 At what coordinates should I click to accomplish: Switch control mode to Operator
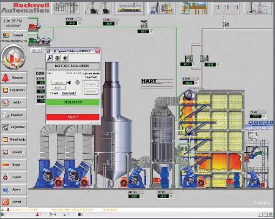click(91, 91)
